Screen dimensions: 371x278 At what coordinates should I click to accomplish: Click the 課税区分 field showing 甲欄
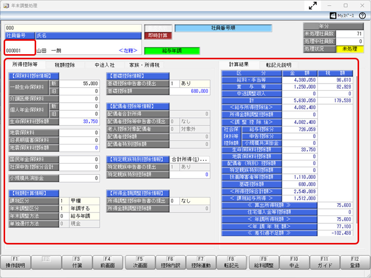[84, 201]
